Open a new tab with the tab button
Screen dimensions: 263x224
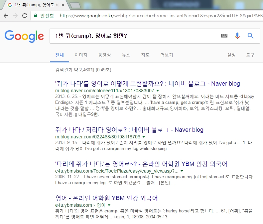(76, 5)
